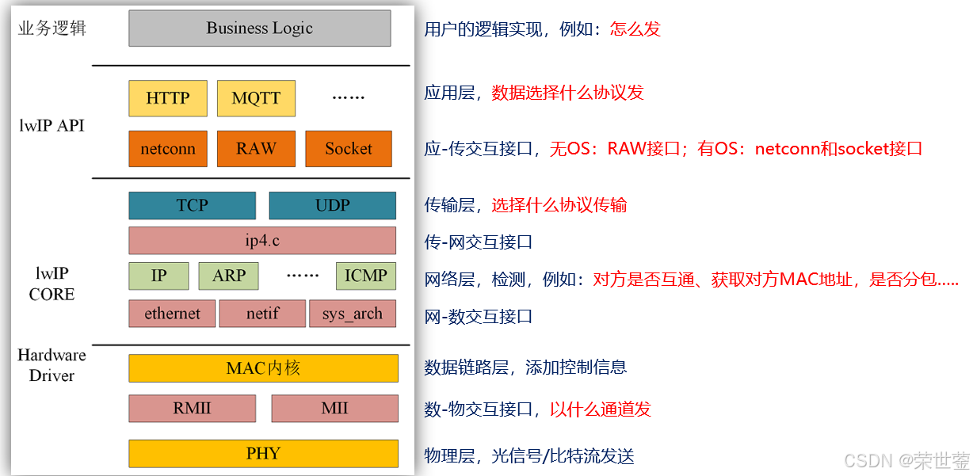Select the HTTP protocol block
973x476 pixels.
coord(168,98)
